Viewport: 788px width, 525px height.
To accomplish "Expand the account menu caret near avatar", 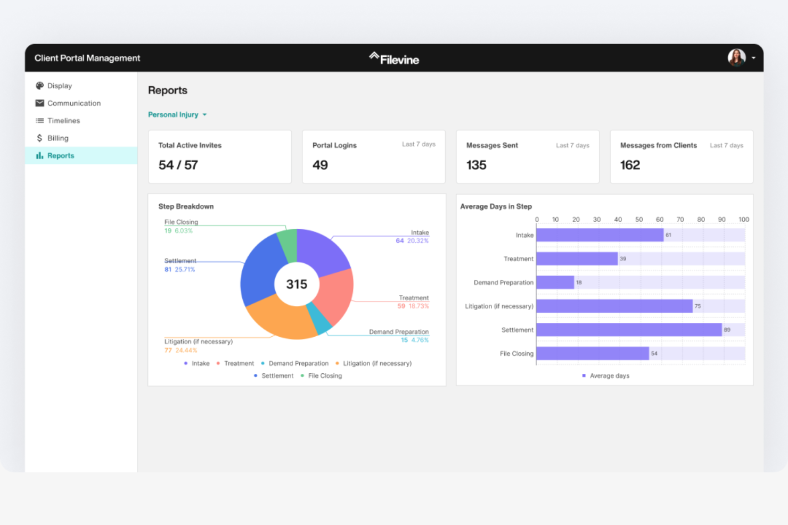I will pos(753,57).
